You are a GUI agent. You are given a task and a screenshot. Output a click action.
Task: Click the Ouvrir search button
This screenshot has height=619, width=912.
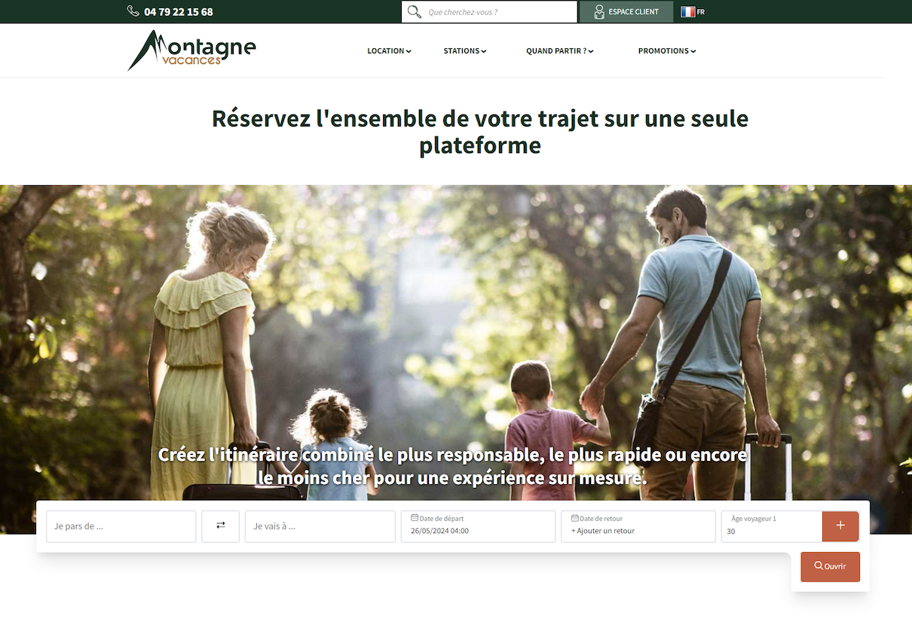[830, 566]
